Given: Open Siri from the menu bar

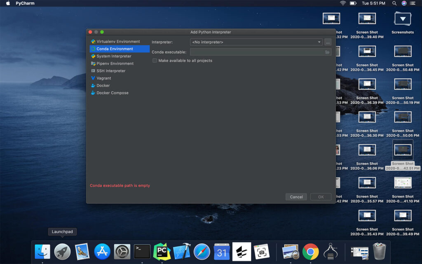Looking at the screenshot, I should (404, 3).
